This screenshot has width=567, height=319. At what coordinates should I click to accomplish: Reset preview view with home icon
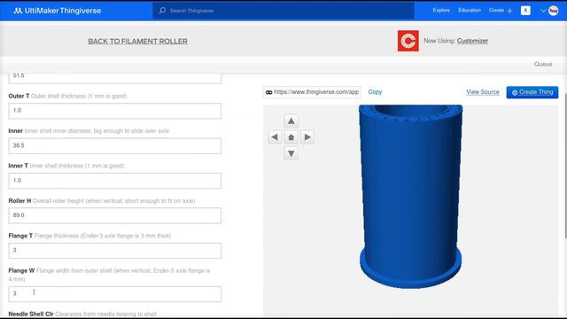point(291,137)
